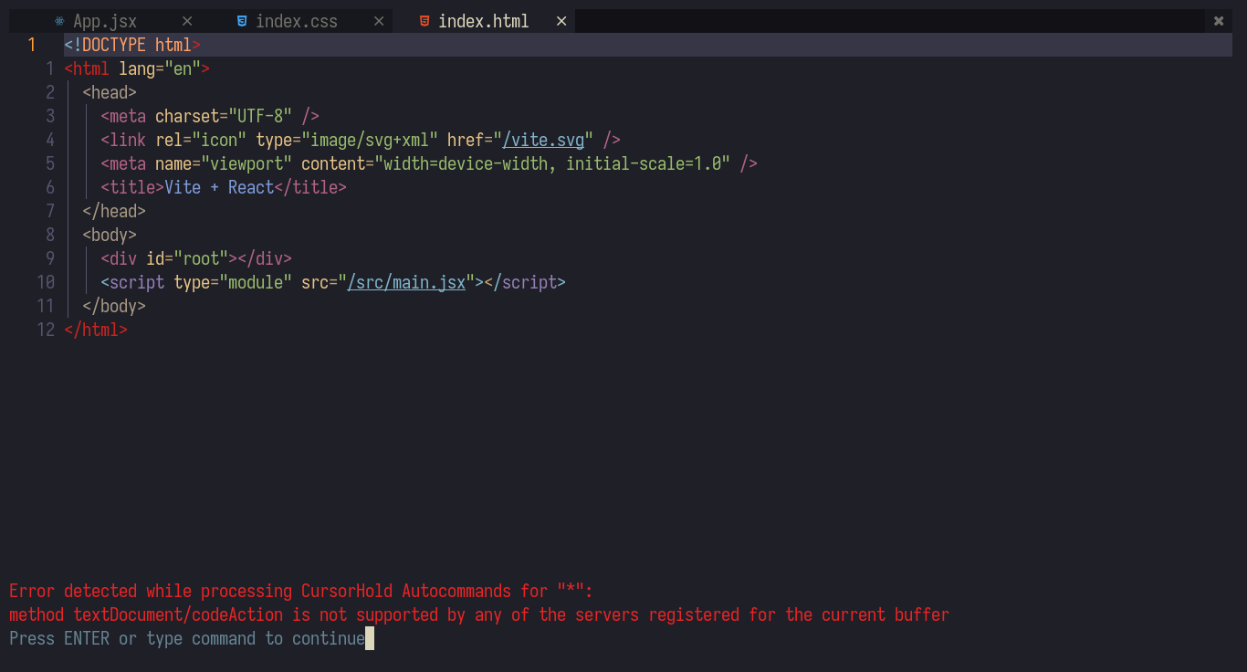Switch to the App.jsx tab

(105, 20)
